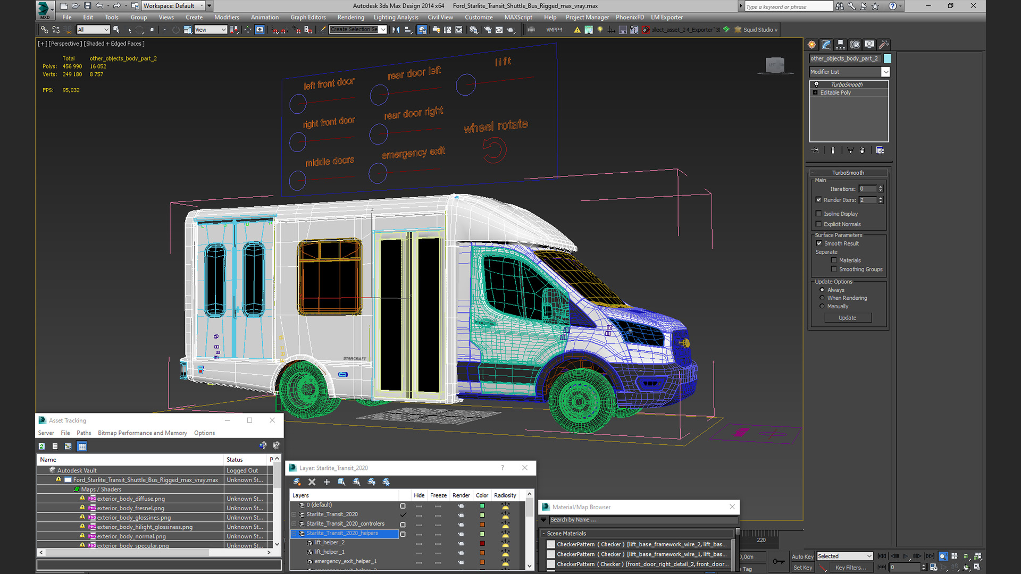Image resolution: width=1021 pixels, height=574 pixels.
Task: Toggle Smooth Result checkbox
Action: [x=819, y=243]
